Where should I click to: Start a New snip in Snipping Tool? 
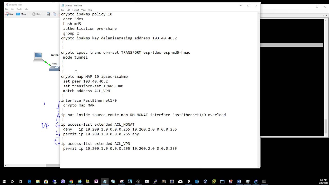pos(10,14)
